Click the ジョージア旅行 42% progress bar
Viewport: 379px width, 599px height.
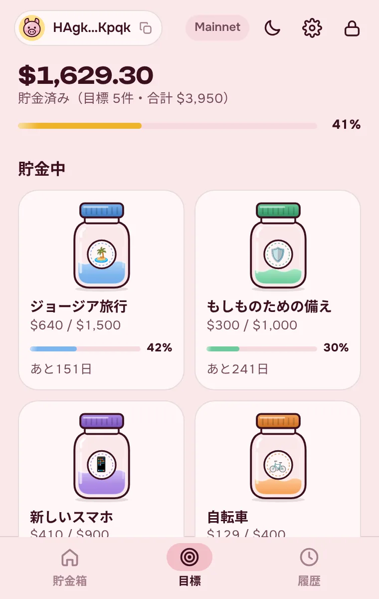pyautogui.click(x=85, y=348)
